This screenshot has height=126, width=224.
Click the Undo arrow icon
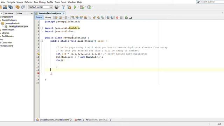17,7
